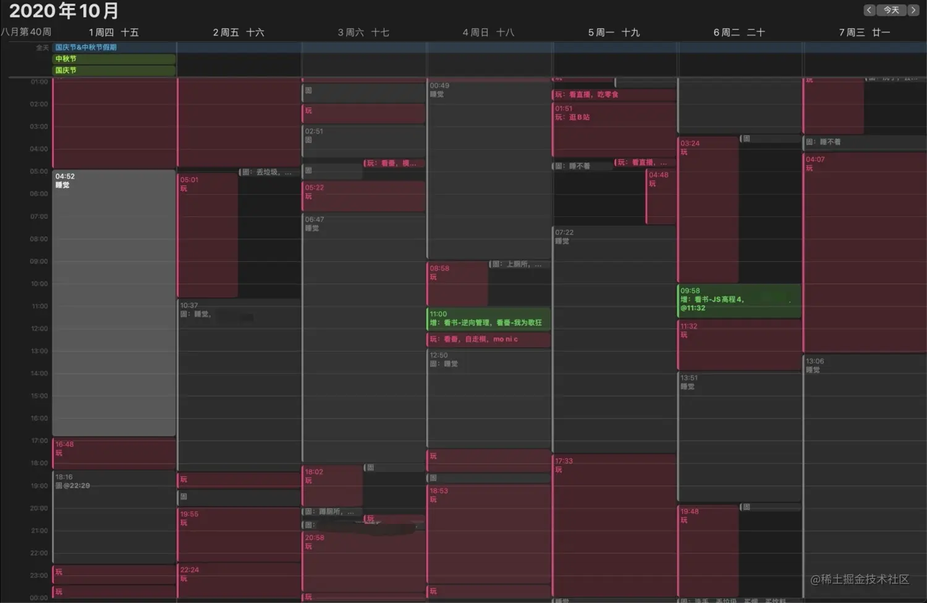Select the 06:47 睡觉 event on Saturday
Screen dimensions: 927x603
[x=363, y=337]
